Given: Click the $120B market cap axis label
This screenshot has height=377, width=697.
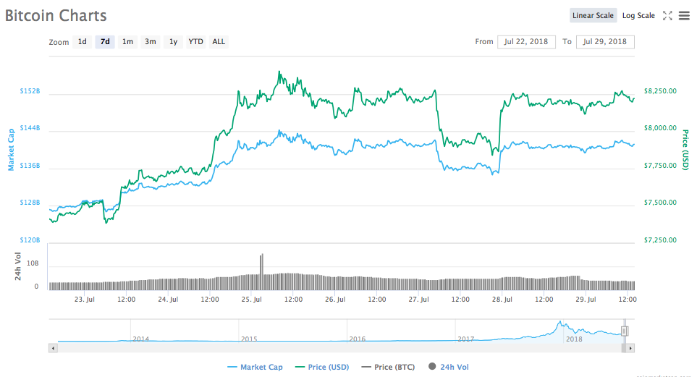Looking at the screenshot, I should [x=30, y=240].
